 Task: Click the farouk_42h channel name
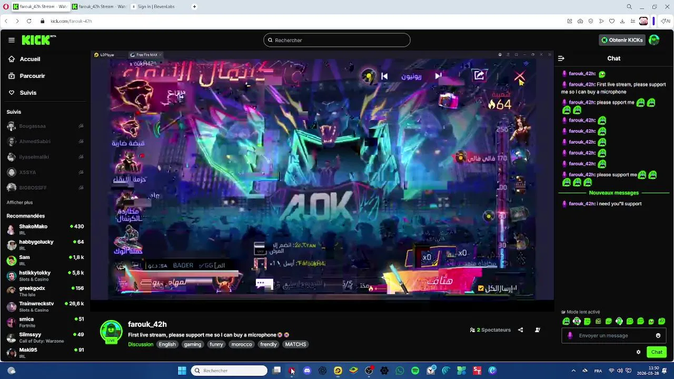[147, 324]
